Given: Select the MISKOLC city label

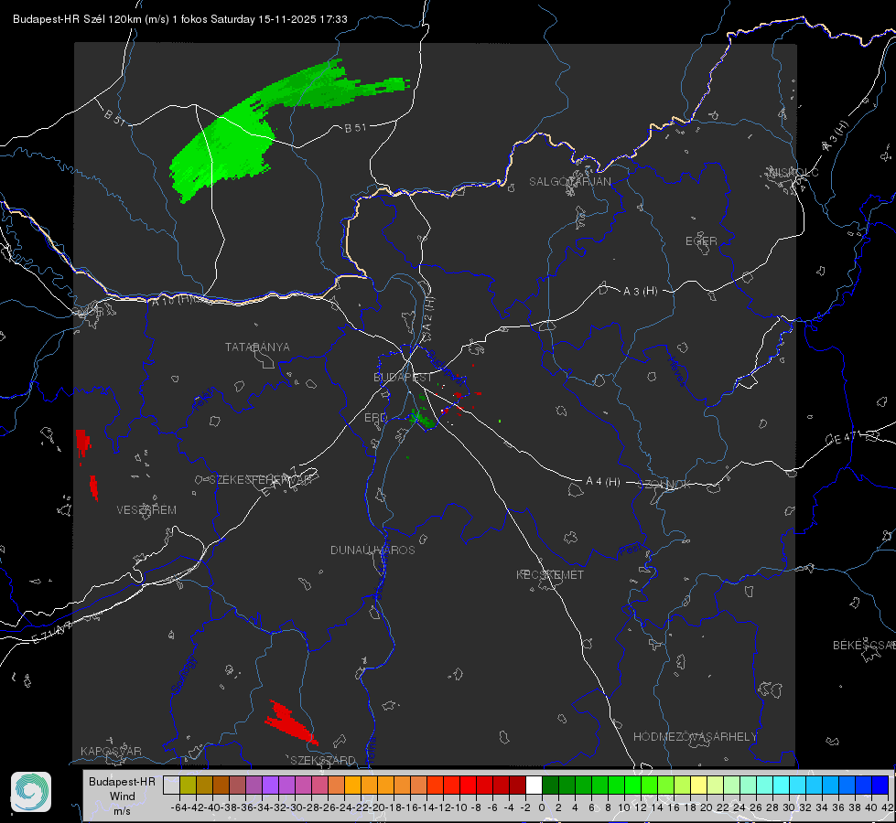Looking at the screenshot, I should click(x=793, y=172).
